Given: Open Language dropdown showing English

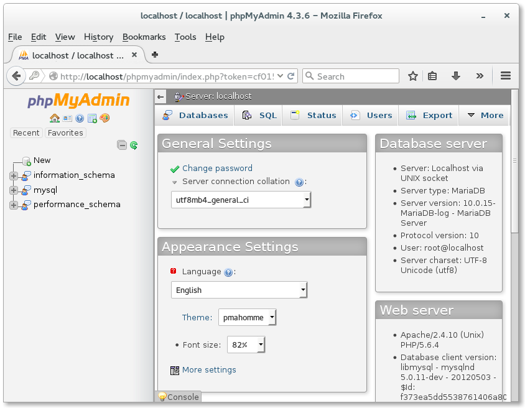Looking at the screenshot, I should (239, 290).
